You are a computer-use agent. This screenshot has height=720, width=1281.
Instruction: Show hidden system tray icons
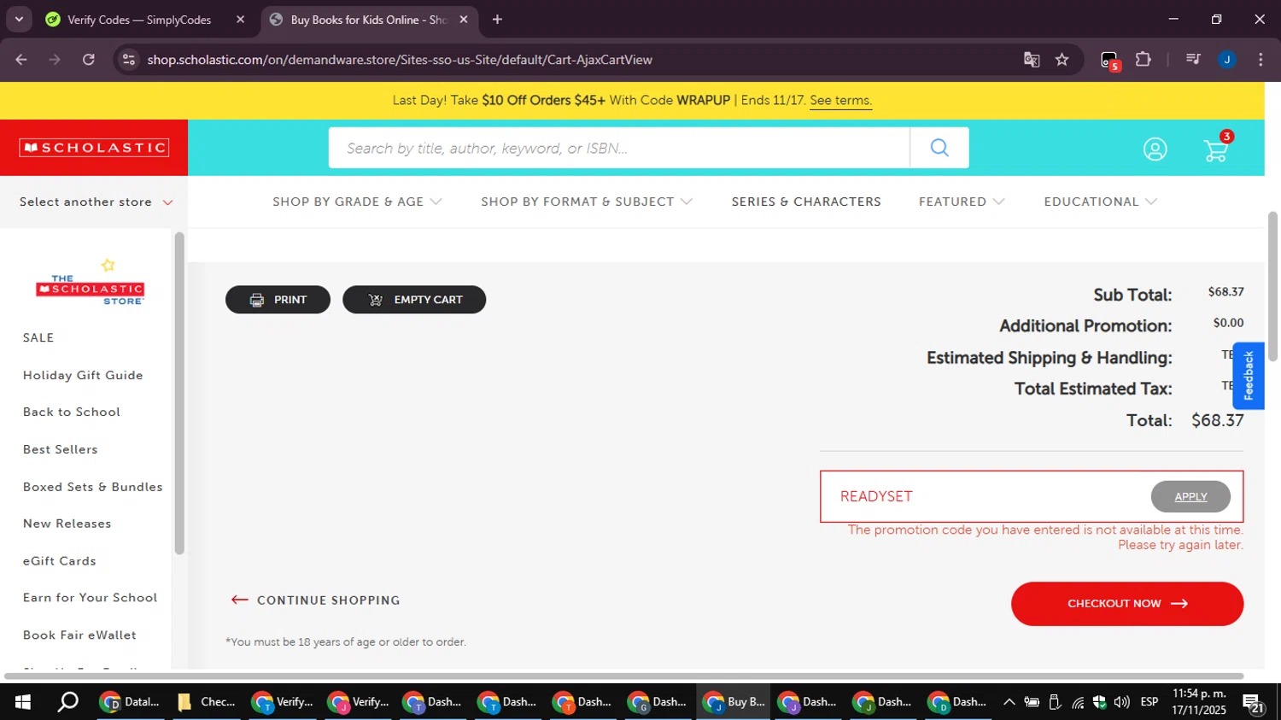(x=1009, y=702)
